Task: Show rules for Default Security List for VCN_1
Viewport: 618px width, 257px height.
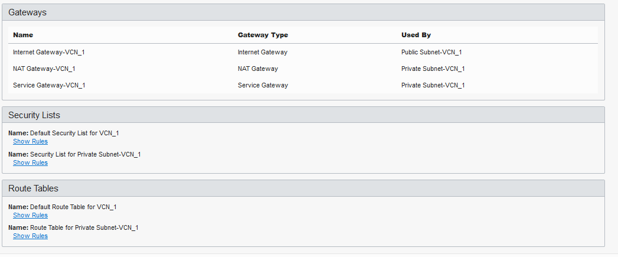Action: click(x=30, y=141)
